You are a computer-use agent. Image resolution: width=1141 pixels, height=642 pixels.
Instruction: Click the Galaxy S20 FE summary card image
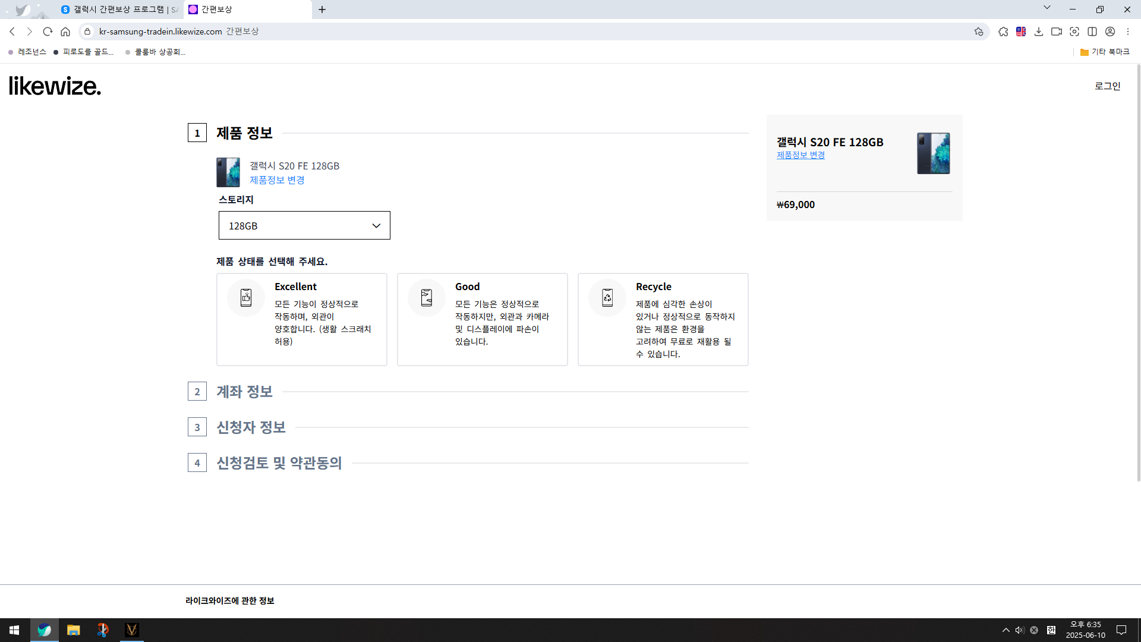point(933,153)
